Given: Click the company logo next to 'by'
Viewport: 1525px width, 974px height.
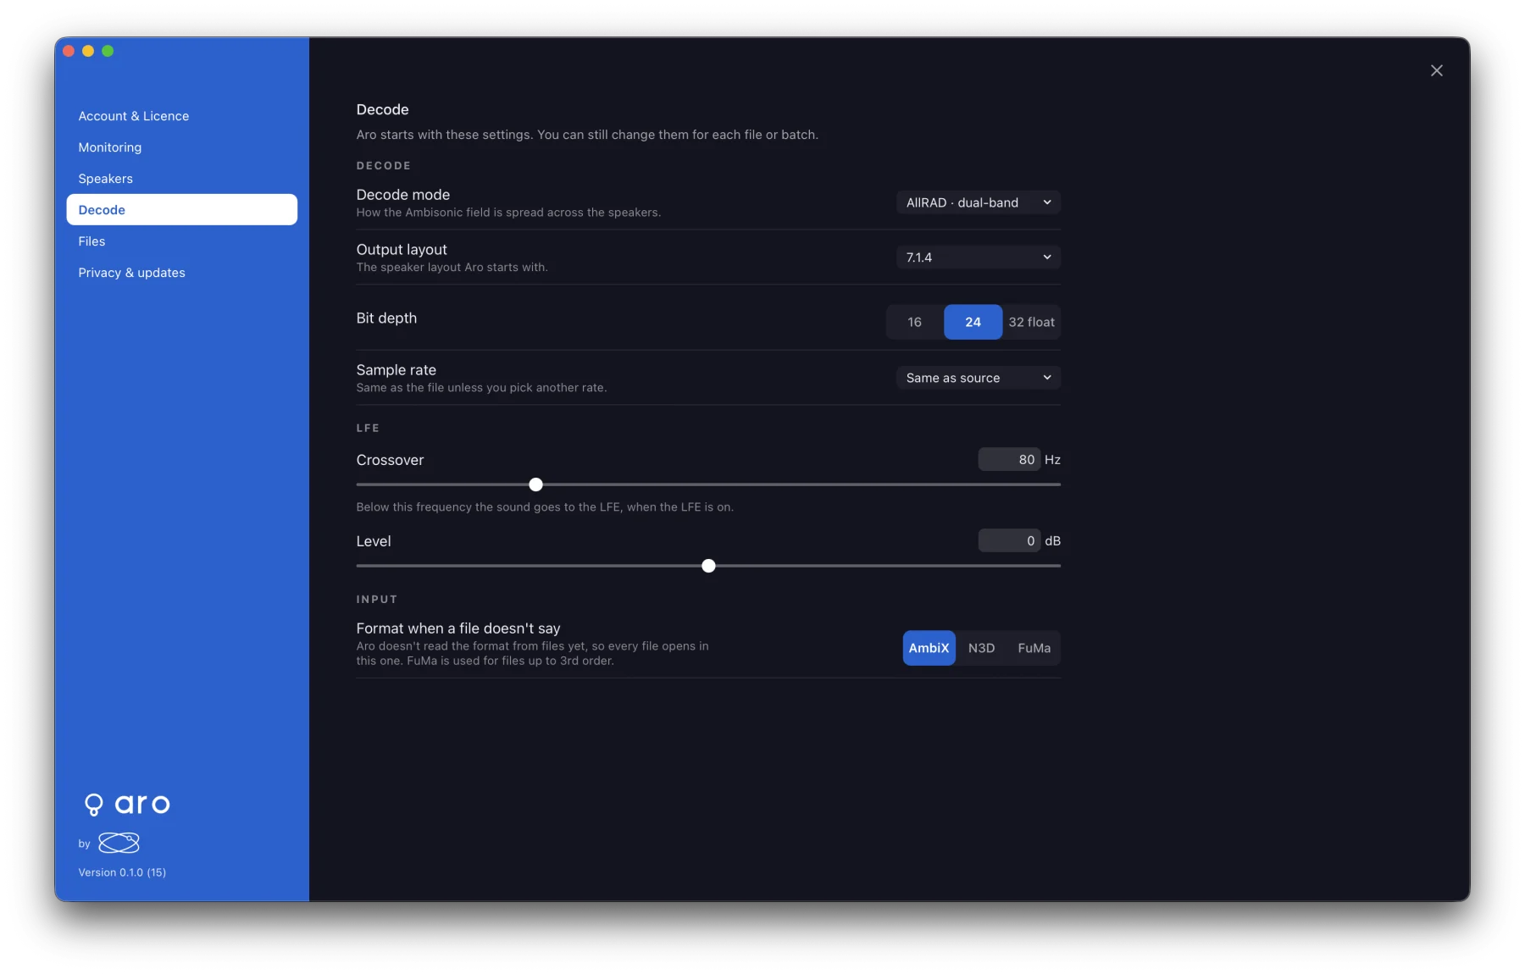Looking at the screenshot, I should point(119,843).
